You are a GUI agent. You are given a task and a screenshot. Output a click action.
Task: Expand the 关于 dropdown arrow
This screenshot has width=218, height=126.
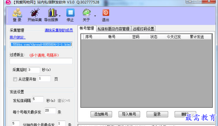coord(95,16)
